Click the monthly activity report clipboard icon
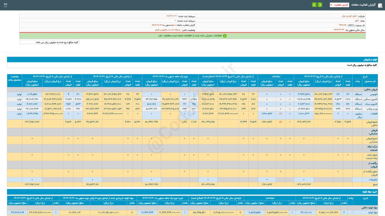This screenshot has width=385, height=216. coord(380,5)
